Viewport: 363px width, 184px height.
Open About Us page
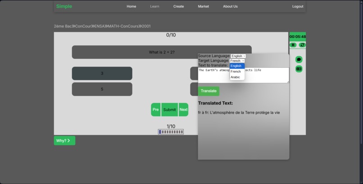pyautogui.click(x=230, y=6)
